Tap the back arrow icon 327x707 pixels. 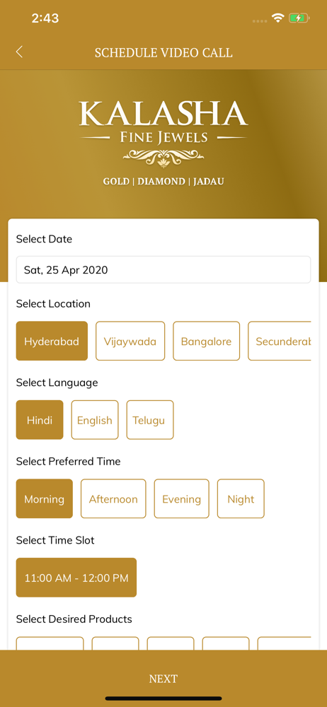pyautogui.click(x=19, y=52)
